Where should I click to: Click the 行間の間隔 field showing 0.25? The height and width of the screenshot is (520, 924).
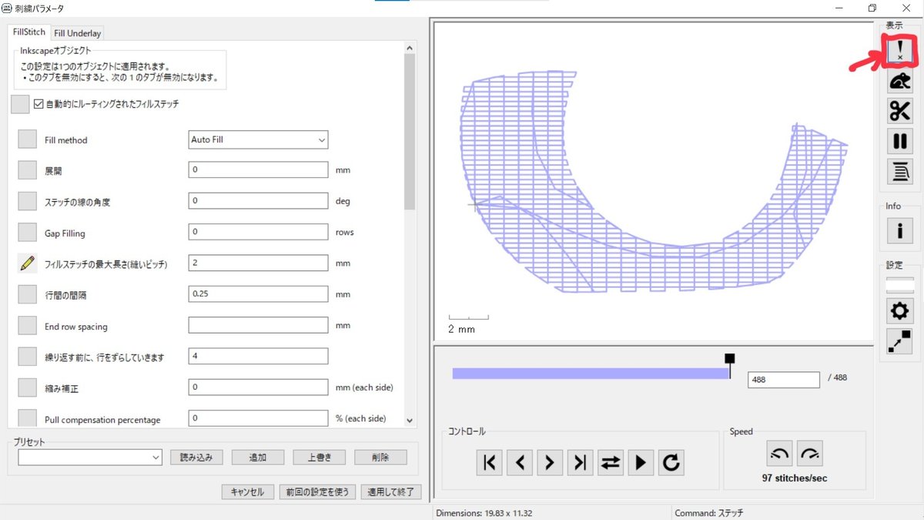(259, 294)
